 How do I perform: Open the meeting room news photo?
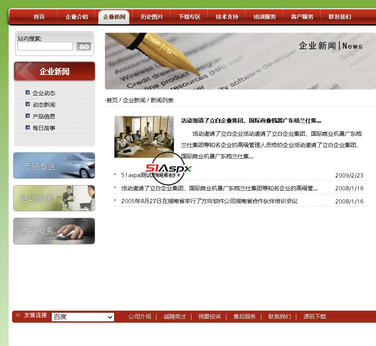point(144,137)
